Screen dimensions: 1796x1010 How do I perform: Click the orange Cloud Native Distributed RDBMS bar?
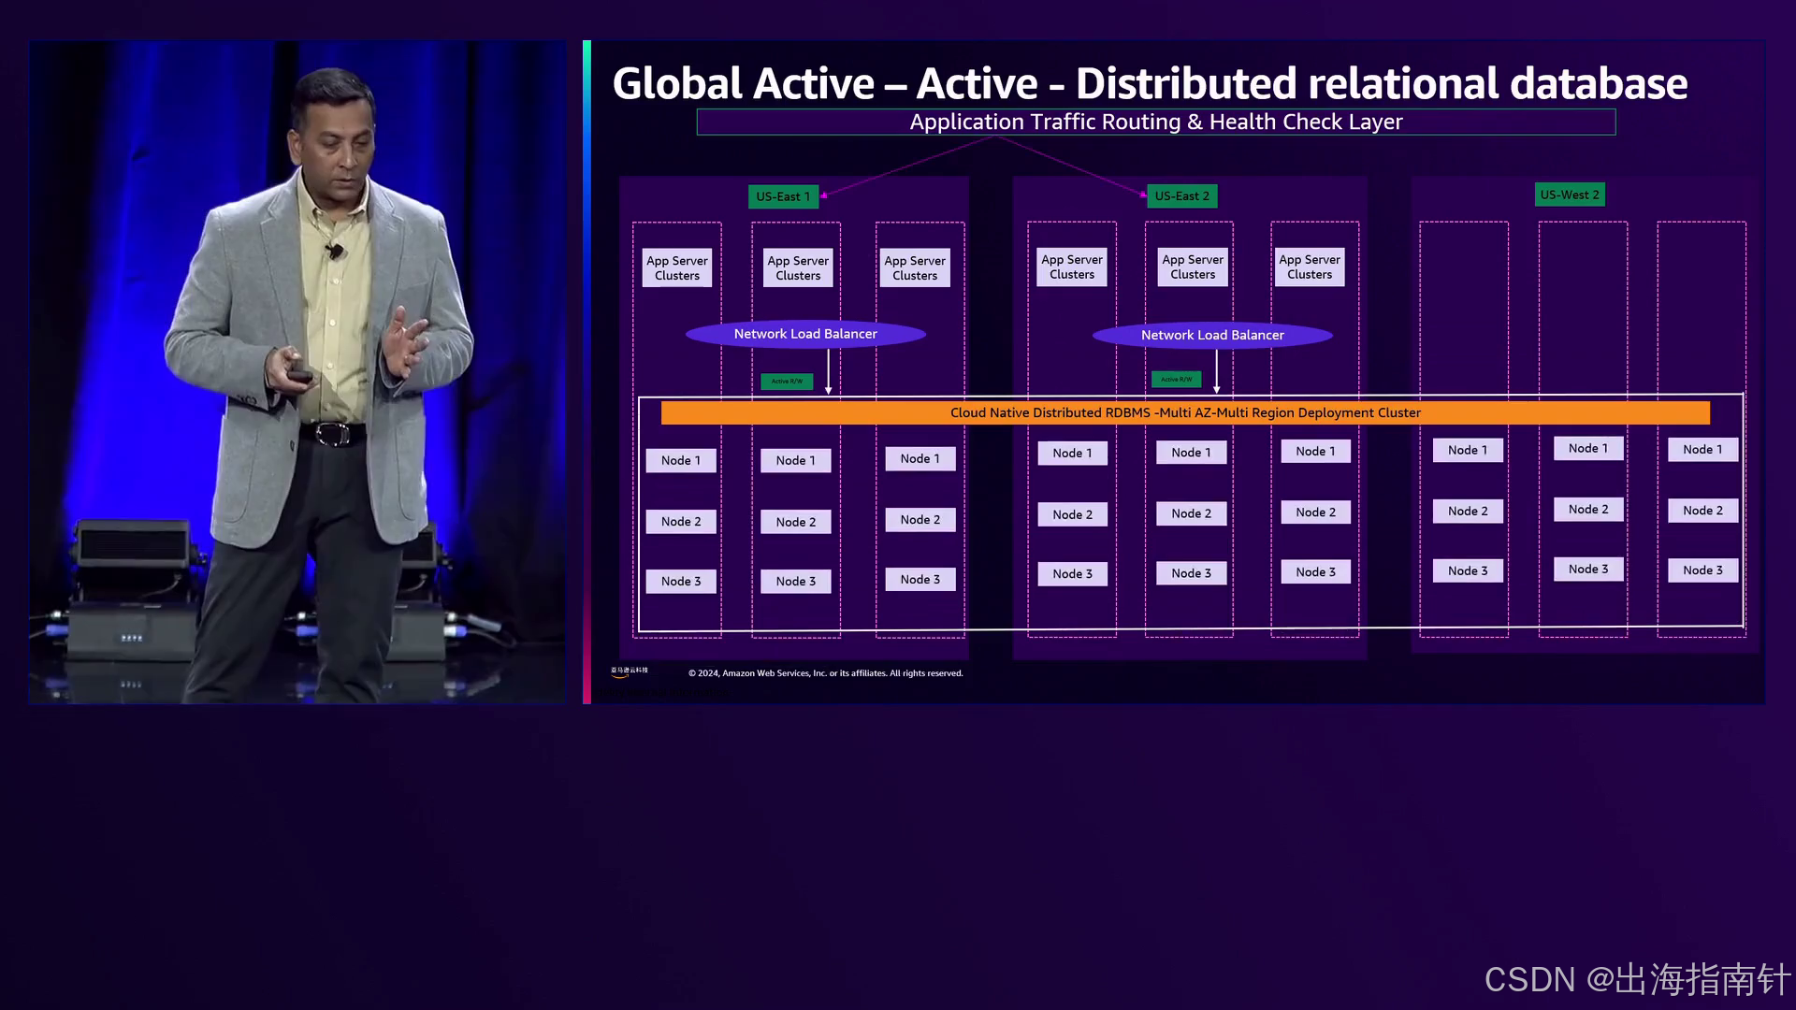click(x=1184, y=412)
